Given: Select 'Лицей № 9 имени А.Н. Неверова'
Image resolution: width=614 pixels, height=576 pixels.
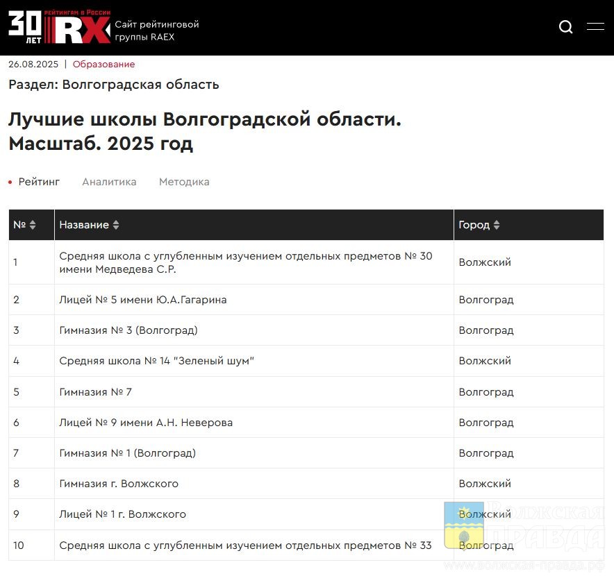Looking at the screenshot, I should (x=146, y=423).
